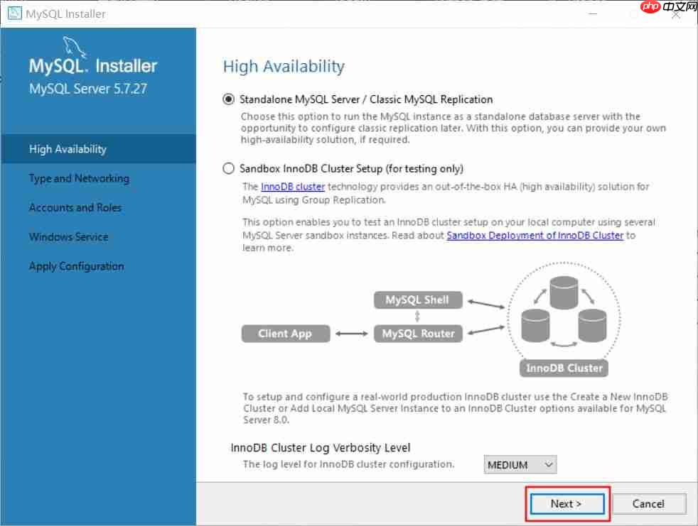Click the MySQL Router box in the diagram
This screenshot has width=698, height=526.
coord(417,333)
